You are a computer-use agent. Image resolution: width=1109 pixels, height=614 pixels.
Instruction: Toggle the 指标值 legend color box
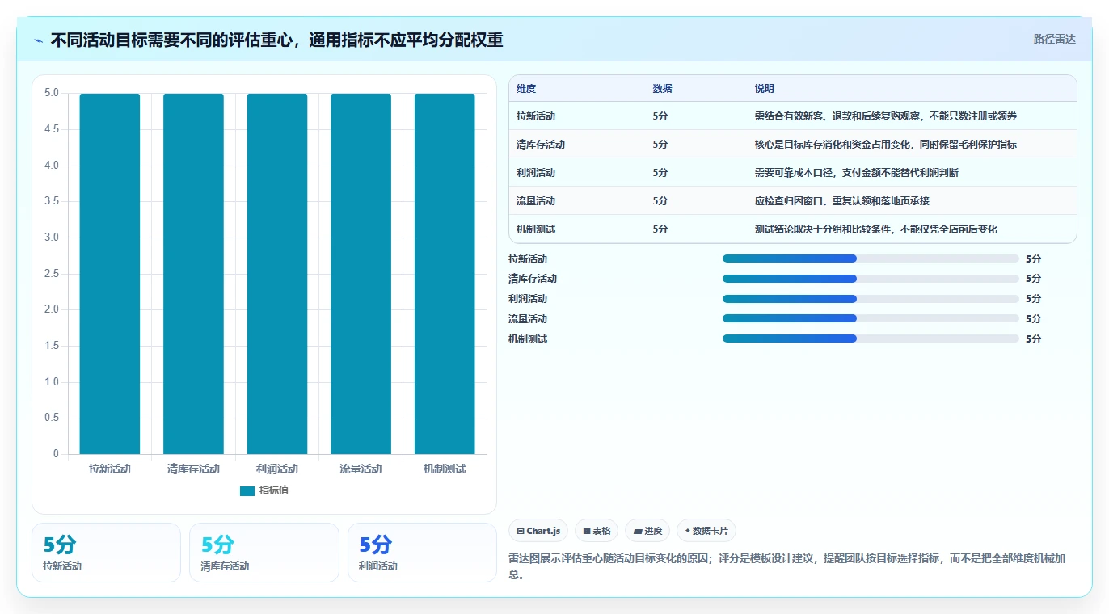click(247, 490)
